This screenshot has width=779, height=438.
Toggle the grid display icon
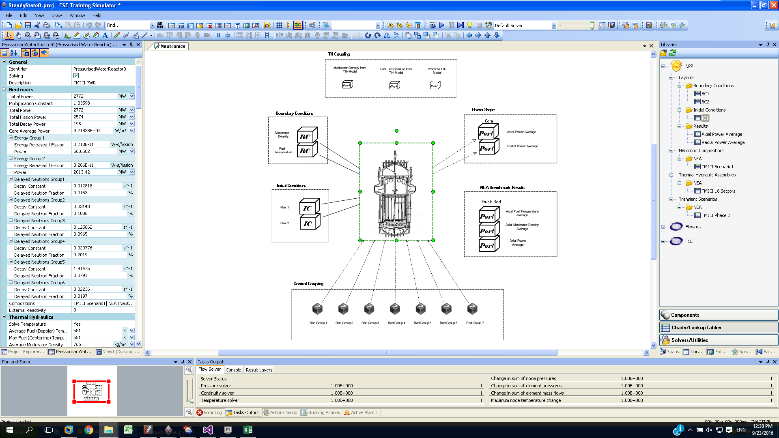(279, 25)
